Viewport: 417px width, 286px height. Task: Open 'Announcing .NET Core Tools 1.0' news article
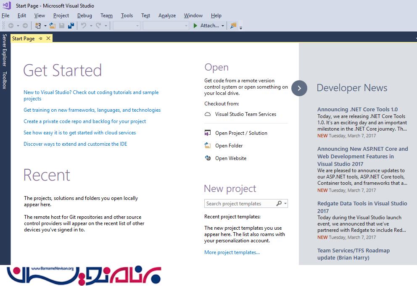click(357, 109)
